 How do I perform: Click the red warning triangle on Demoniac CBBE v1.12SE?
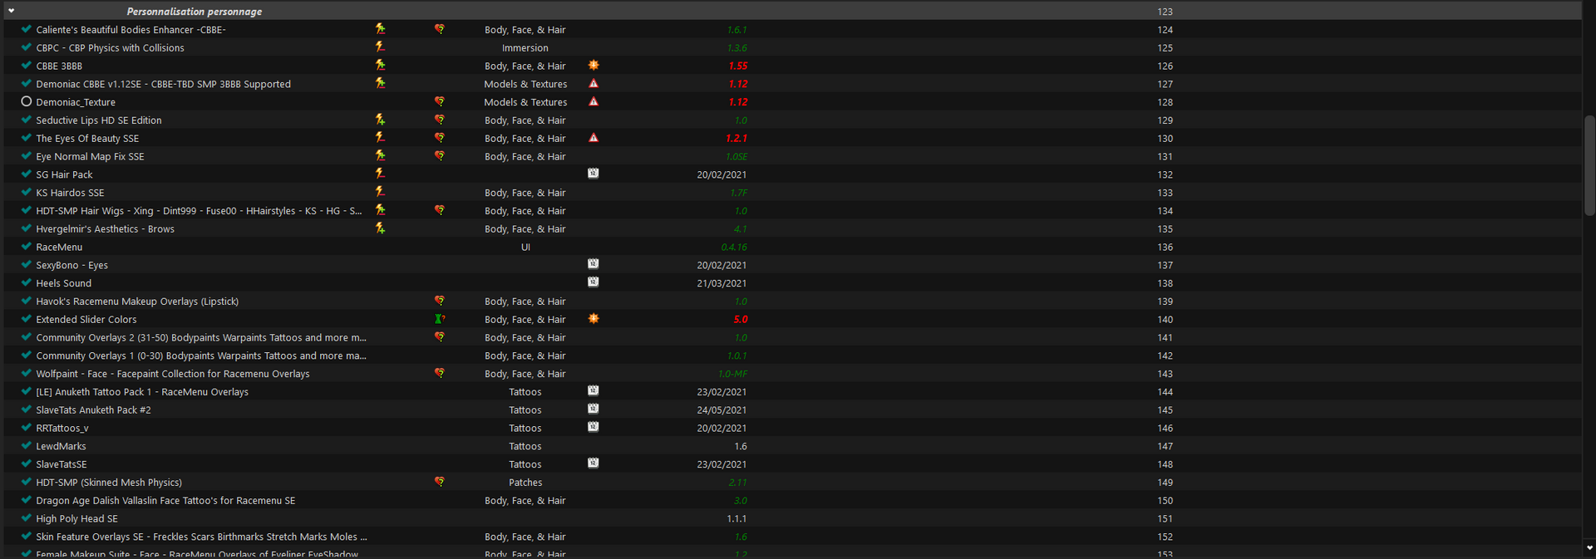pos(594,83)
